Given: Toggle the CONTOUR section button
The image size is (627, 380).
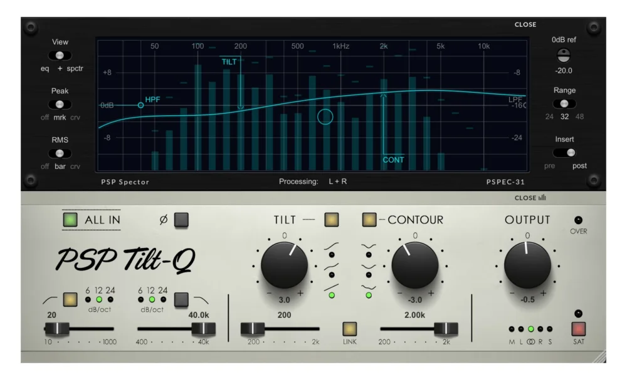Looking at the screenshot, I should [x=369, y=220].
